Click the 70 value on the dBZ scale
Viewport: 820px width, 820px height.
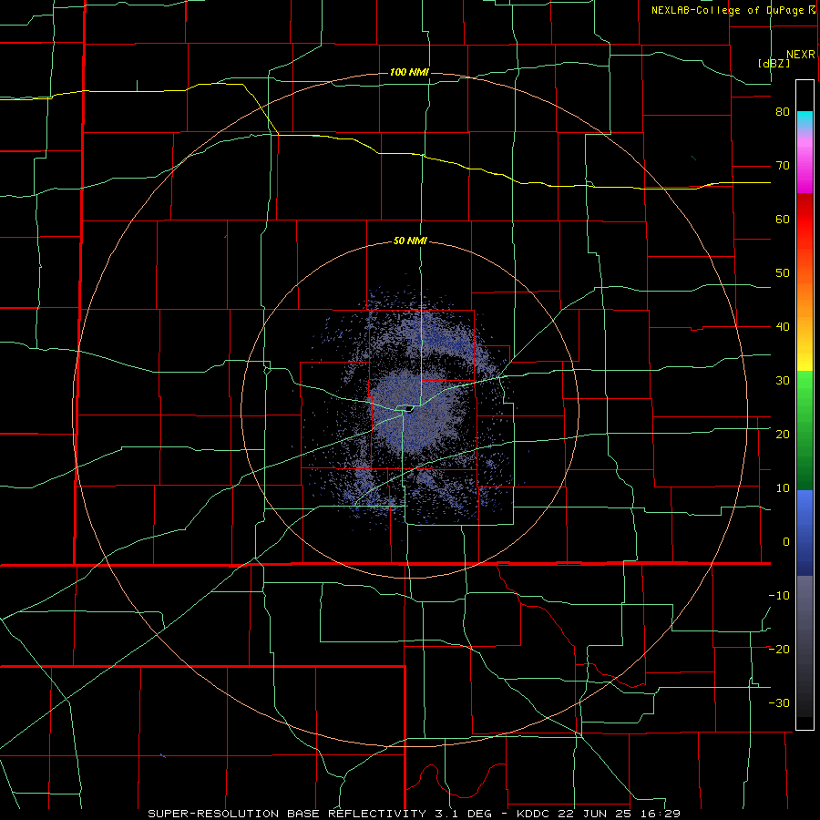[783, 166]
